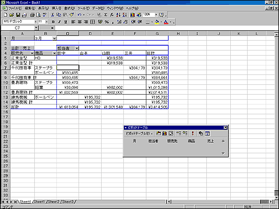Click the Save icon in toolbar
Image resolution: width=279 pixels, height=209 pixels.
coord(18,15)
